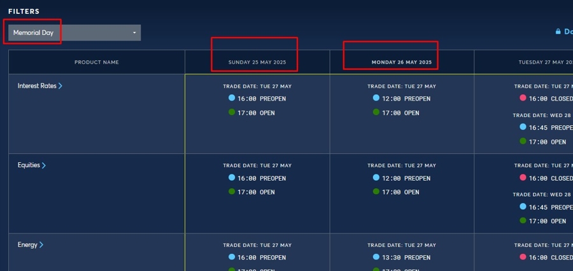The height and width of the screenshot is (271, 573).
Task: Click green Open dot for Interest Rates Sunday
Action: (232, 112)
